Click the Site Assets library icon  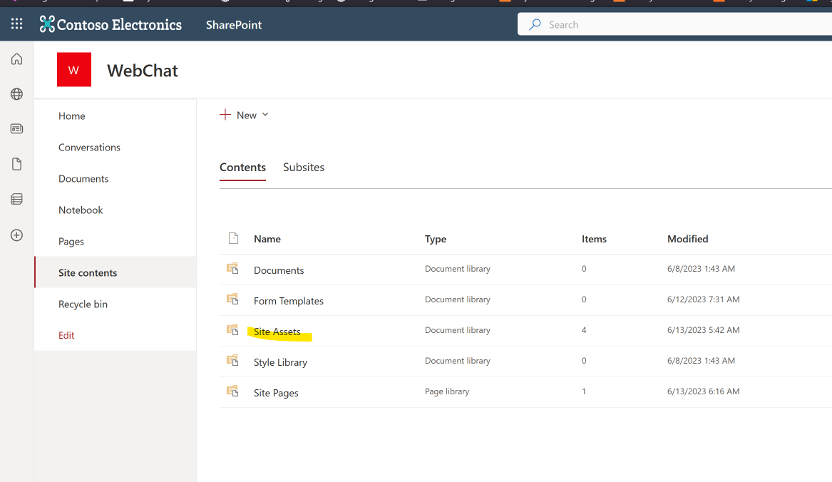click(x=232, y=330)
